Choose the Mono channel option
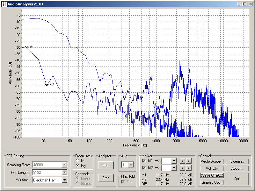 coord(77,178)
